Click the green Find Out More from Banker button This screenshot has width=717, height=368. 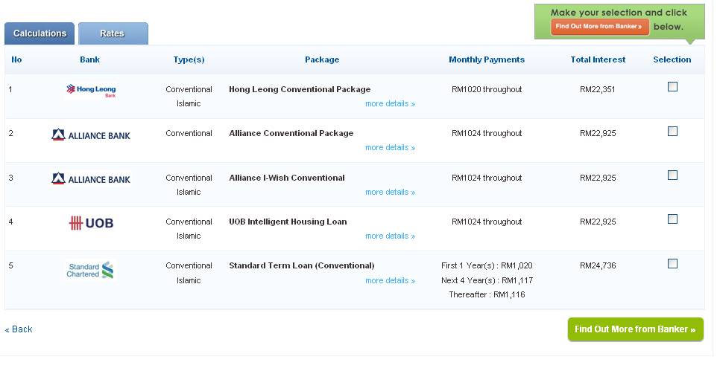[635, 329]
